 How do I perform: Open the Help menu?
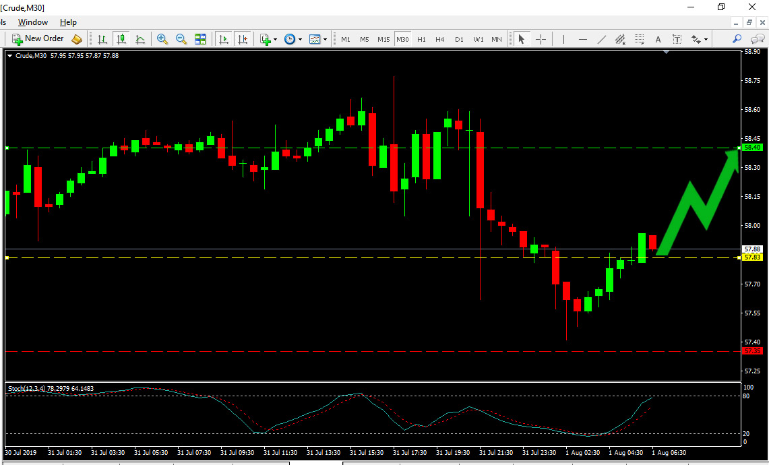(68, 22)
